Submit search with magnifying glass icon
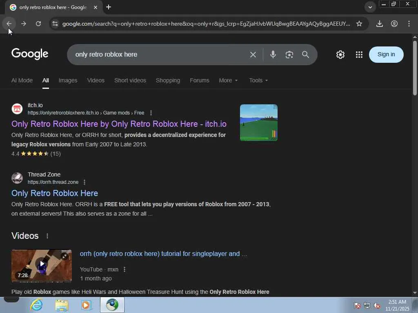The height and width of the screenshot is (313, 418). click(x=305, y=55)
